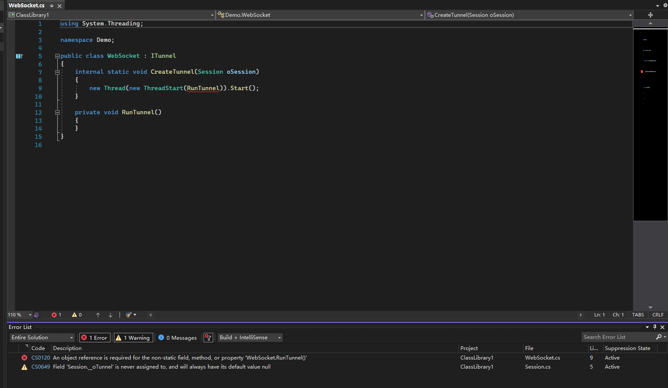Click the reference count indicator beside class WebSocket
The width and height of the screenshot is (668, 388).
coord(19,56)
